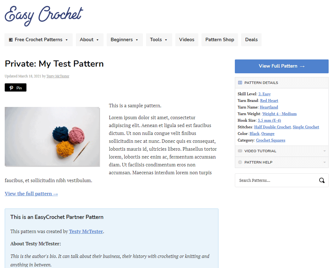
Task: Open the Free Crochet Patterns dropdown
Action: 38,40
